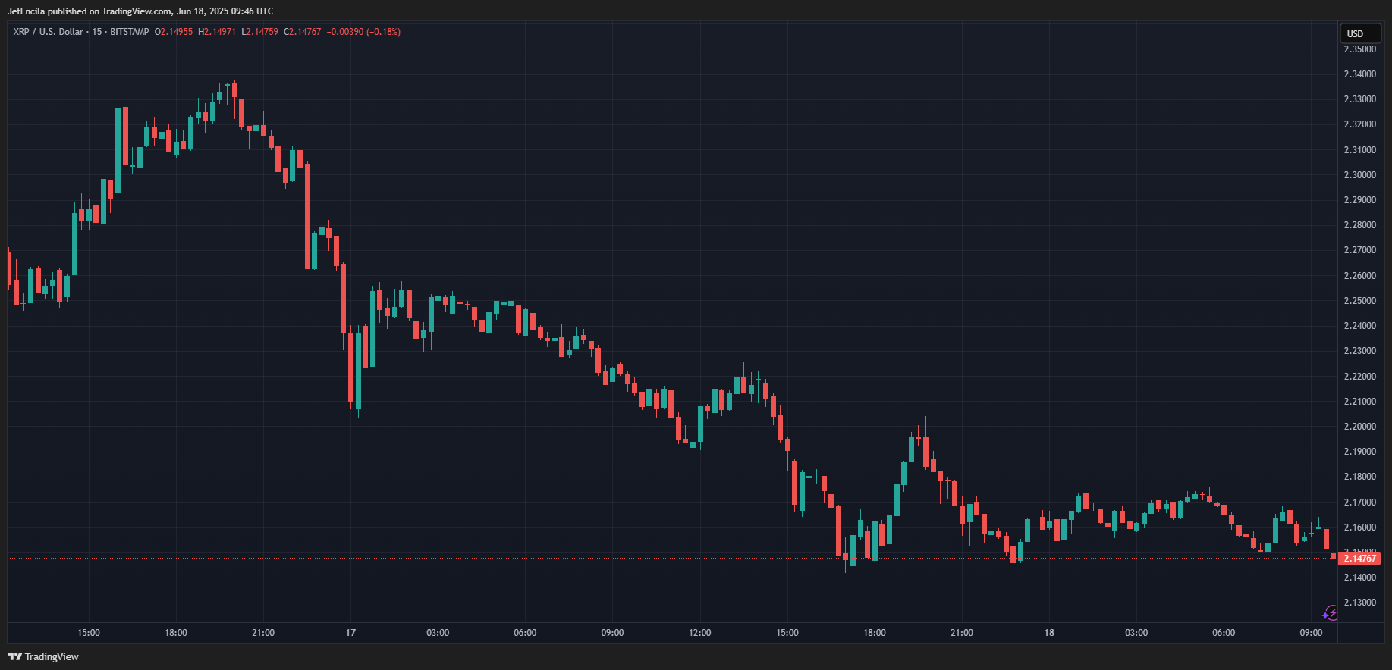
Task: Click the 17 date marker on time axis
Action: pyautogui.click(x=350, y=633)
